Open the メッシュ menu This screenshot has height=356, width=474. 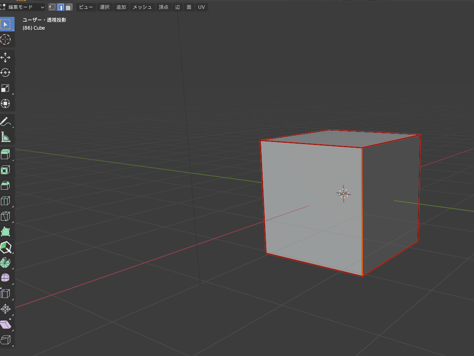[x=142, y=7]
